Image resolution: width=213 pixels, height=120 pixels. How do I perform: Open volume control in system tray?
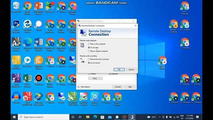[177, 117]
